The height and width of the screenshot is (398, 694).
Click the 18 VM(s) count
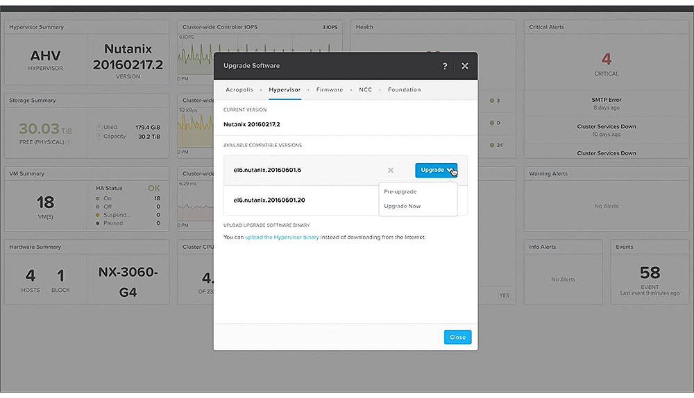pos(46,202)
